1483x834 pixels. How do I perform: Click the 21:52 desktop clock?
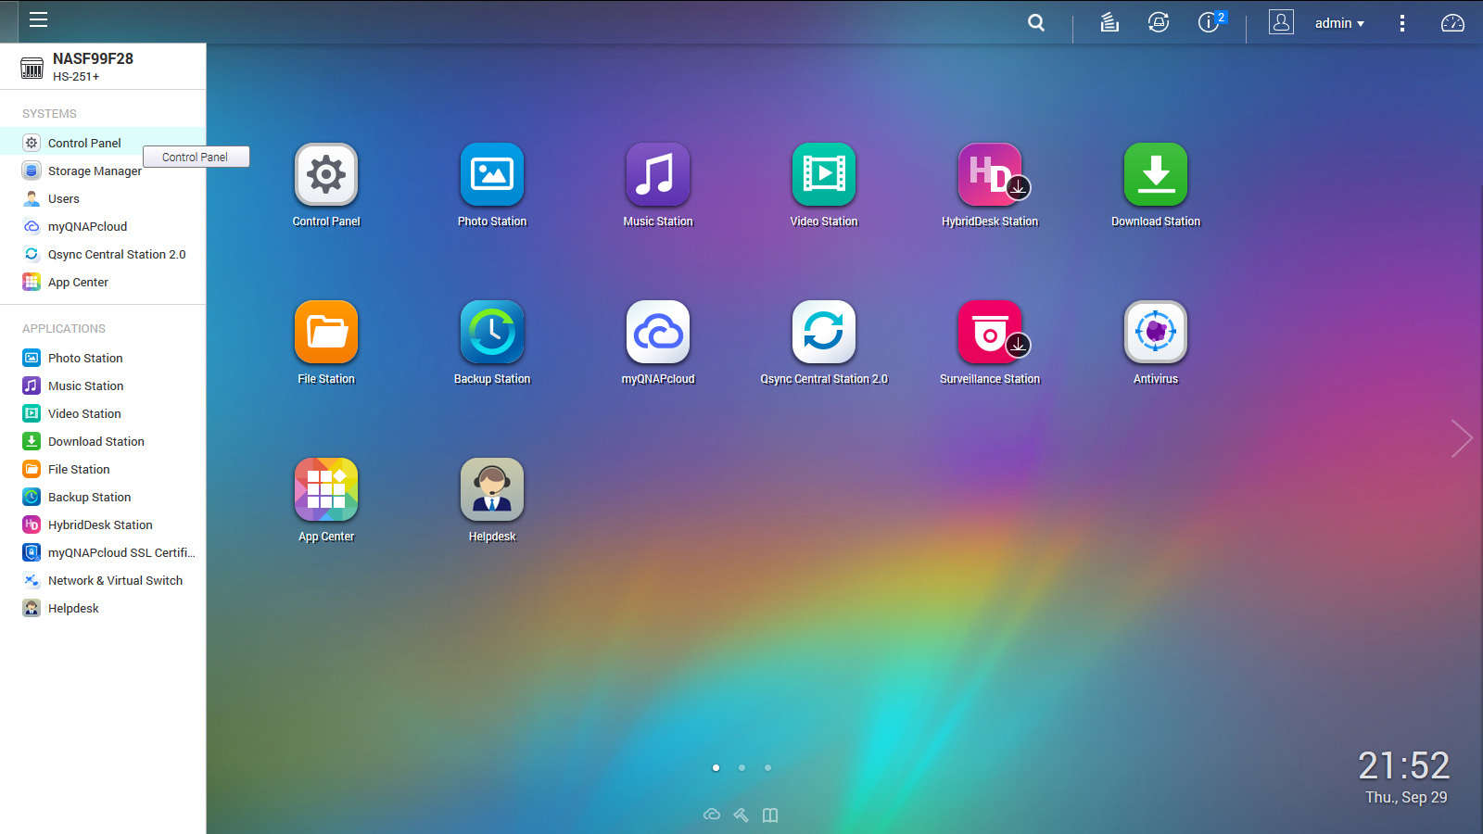tap(1403, 765)
